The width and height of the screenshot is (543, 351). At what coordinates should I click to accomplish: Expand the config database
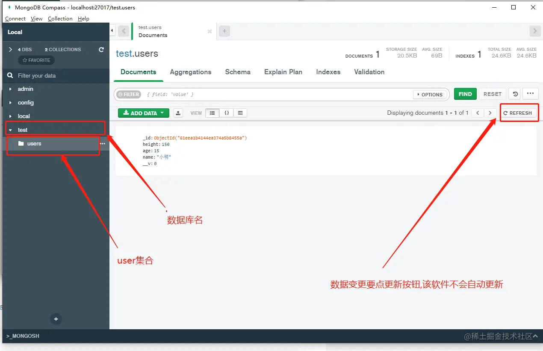pyautogui.click(x=10, y=103)
